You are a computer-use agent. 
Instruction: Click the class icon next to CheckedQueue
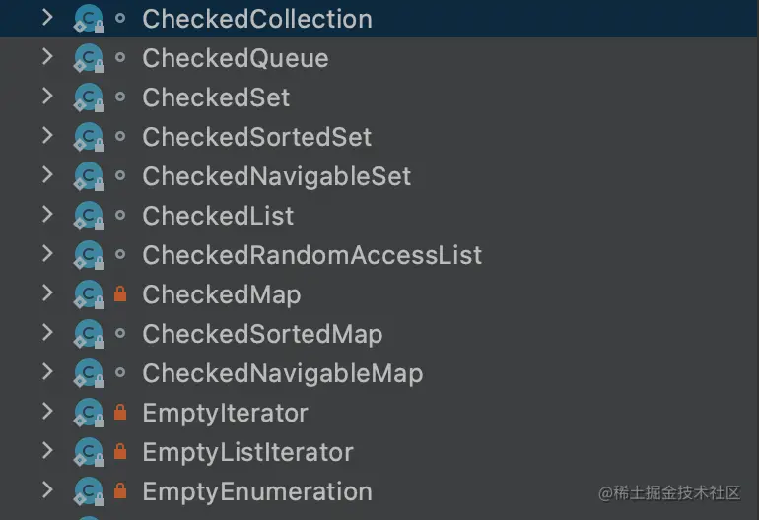tap(89, 58)
